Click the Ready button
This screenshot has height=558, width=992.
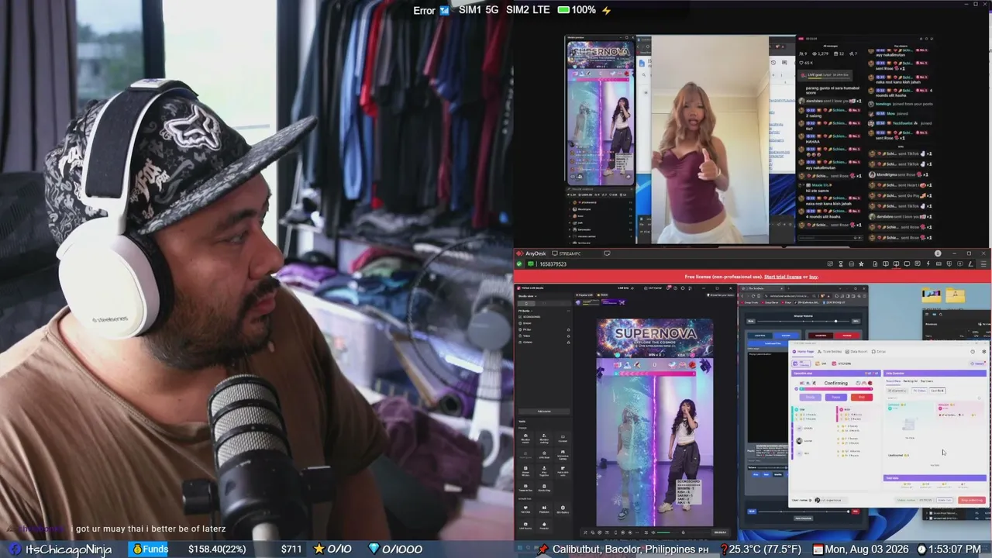tap(810, 397)
